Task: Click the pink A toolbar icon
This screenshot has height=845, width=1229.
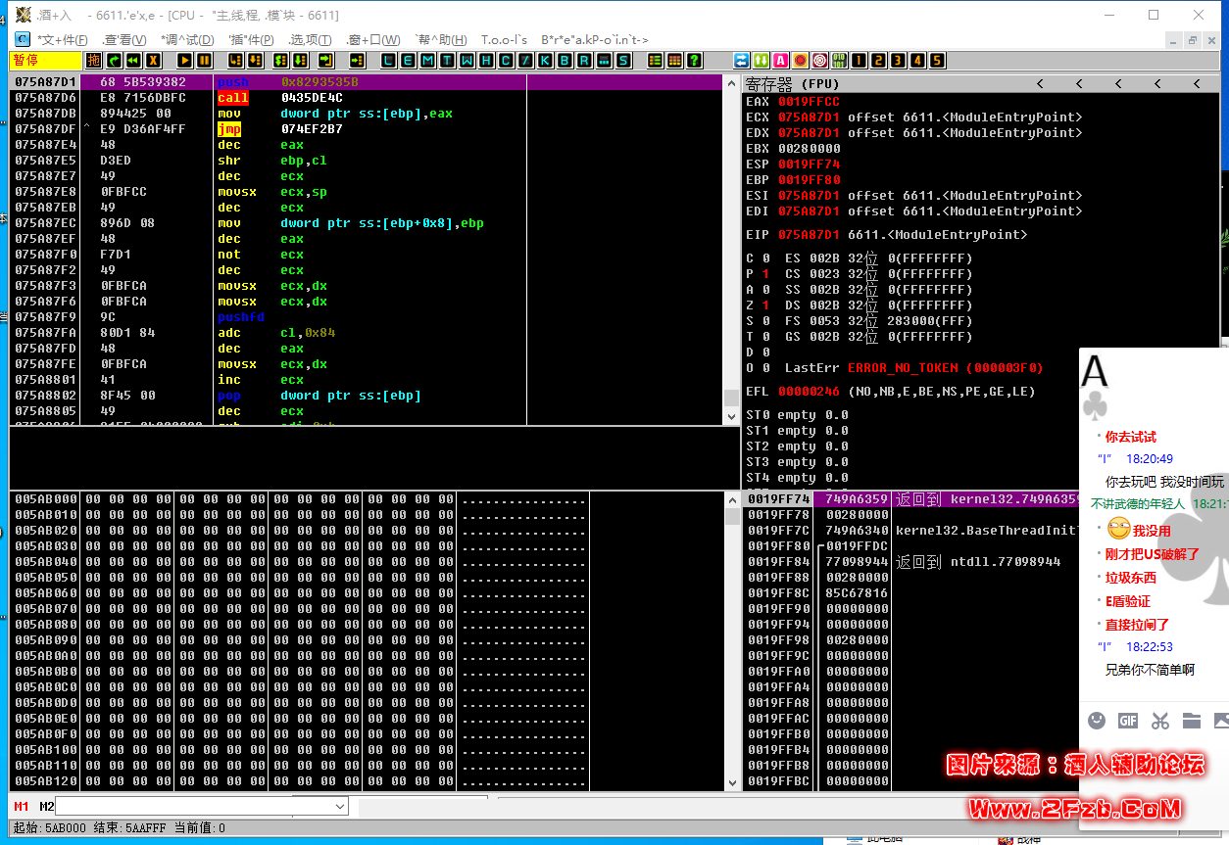Action: 780,61
